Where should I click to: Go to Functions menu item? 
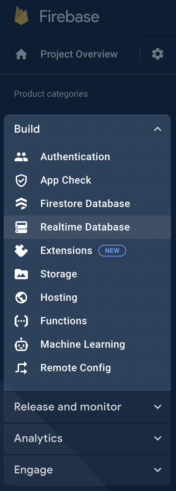point(87,321)
